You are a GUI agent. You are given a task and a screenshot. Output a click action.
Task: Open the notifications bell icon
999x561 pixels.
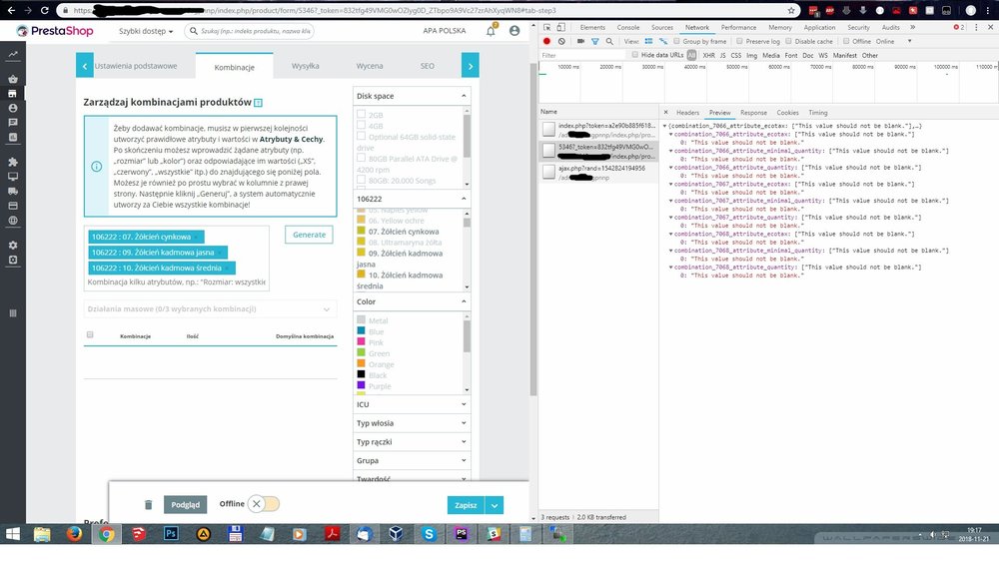pos(491,31)
